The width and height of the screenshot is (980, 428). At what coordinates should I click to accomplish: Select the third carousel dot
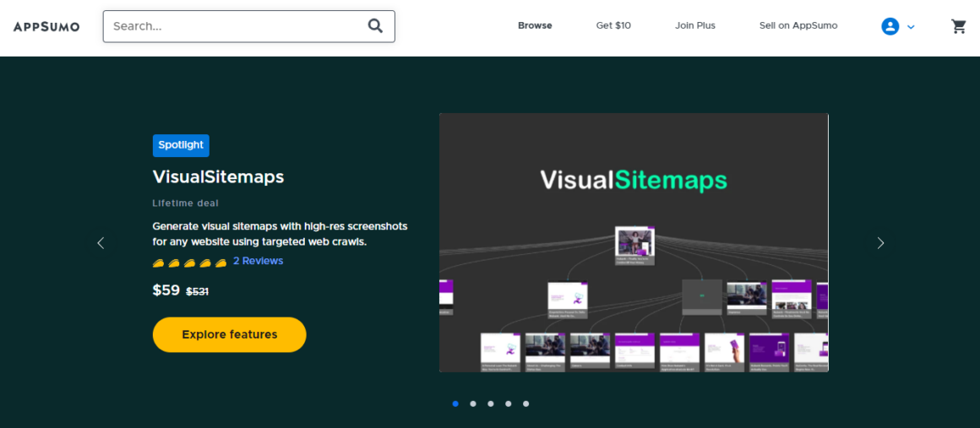(491, 404)
